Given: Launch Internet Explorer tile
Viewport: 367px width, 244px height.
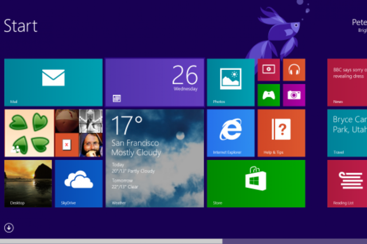Looking at the screenshot, I should pyautogui.click(x=231, y=133).
